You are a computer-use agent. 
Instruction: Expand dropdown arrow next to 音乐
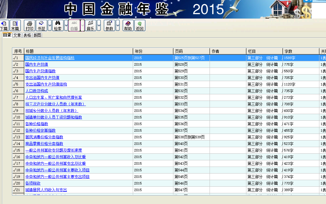click(x=99, y=25)
